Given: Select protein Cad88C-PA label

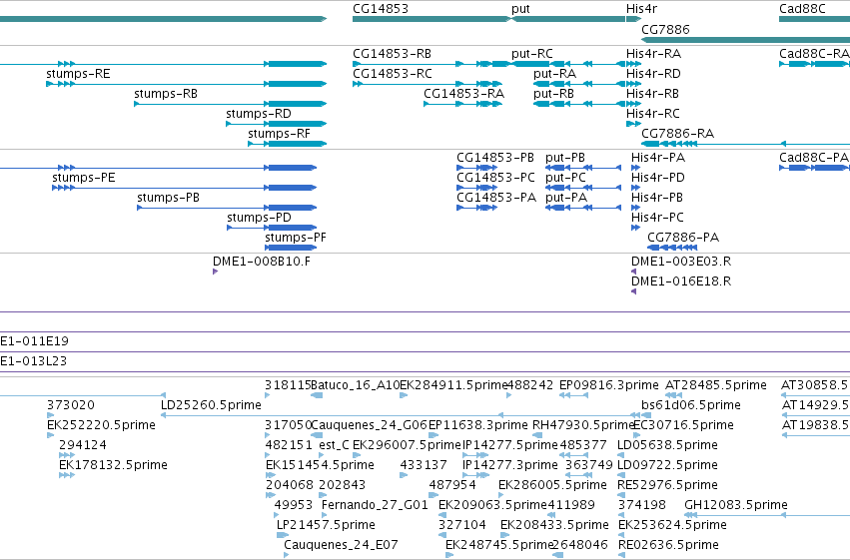Looking at the screenshot, I should point(814,158).
